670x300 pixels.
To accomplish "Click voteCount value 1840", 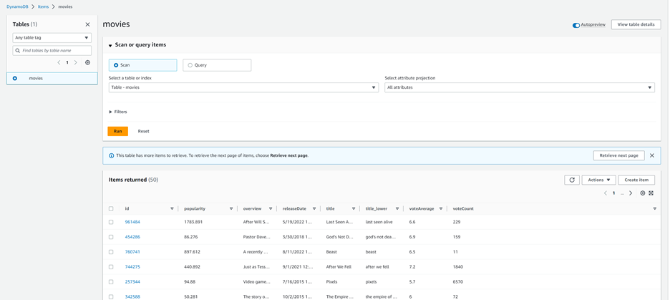I will coord(458,266).
